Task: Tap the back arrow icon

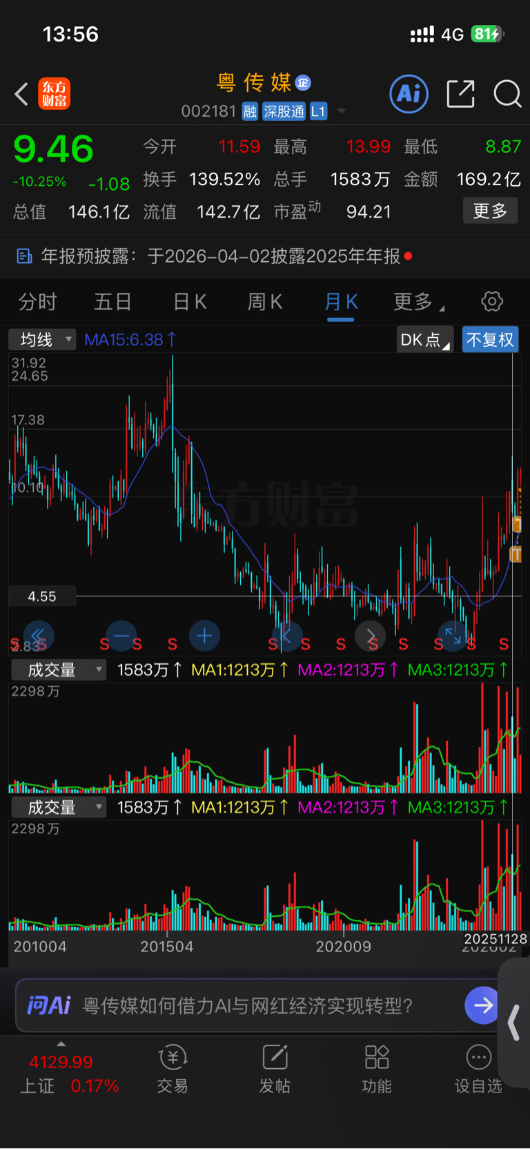Action: [x=21, y=94]
